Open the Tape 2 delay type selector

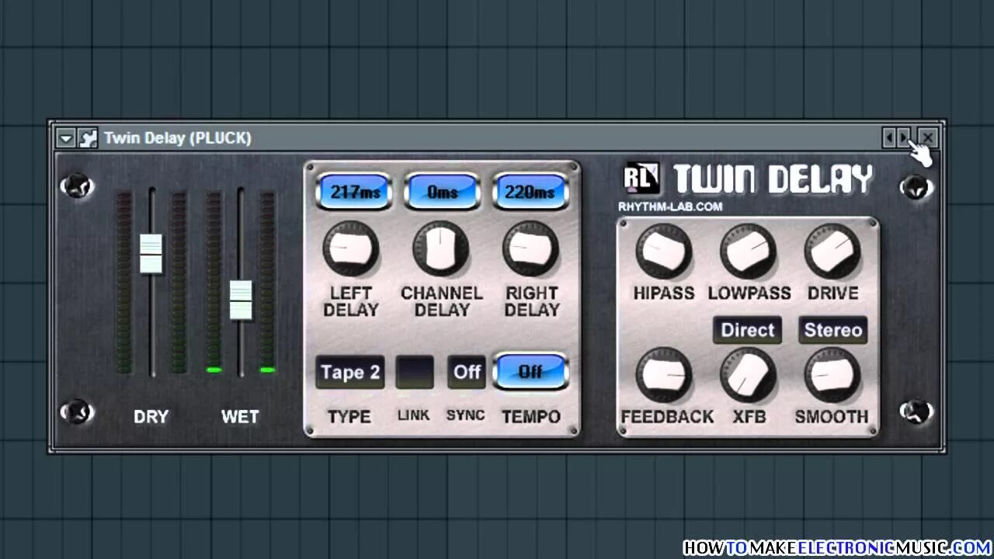(350, 372)
